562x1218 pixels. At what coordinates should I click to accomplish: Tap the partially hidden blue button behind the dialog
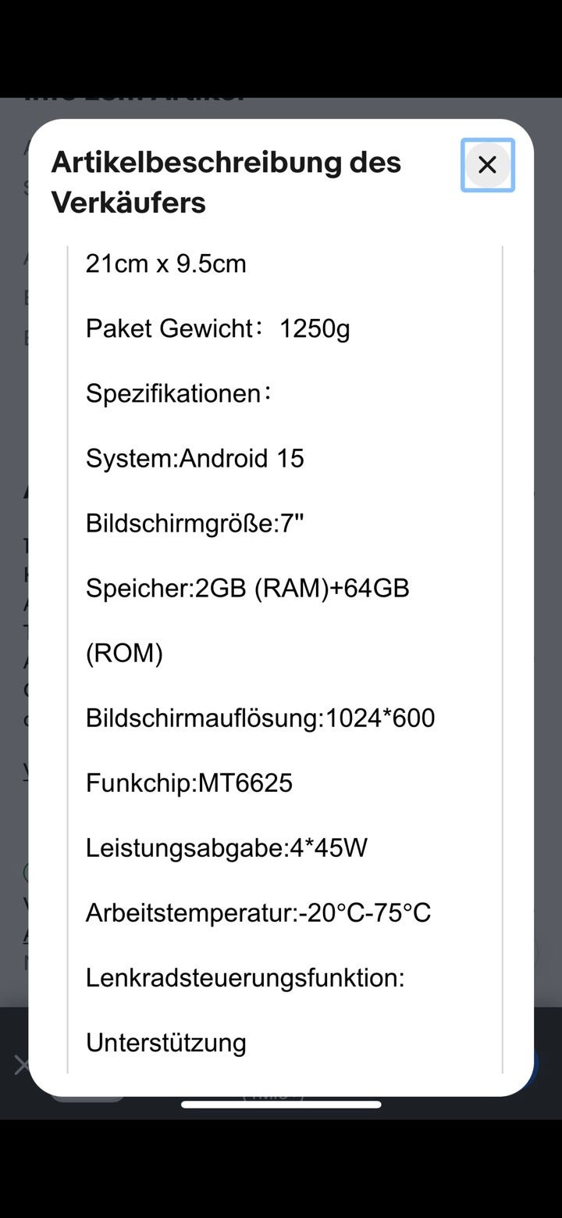[x=537, y=1063]
